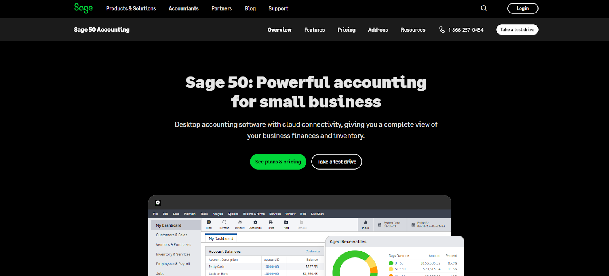This screenshot has height=276, width=609.
Task: Click the Sage 50 app logo in preview
Action: click(x=158, y=203)
